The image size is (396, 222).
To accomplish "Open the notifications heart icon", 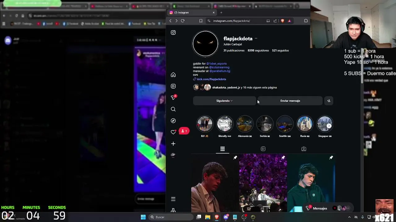I will point(173,132).
